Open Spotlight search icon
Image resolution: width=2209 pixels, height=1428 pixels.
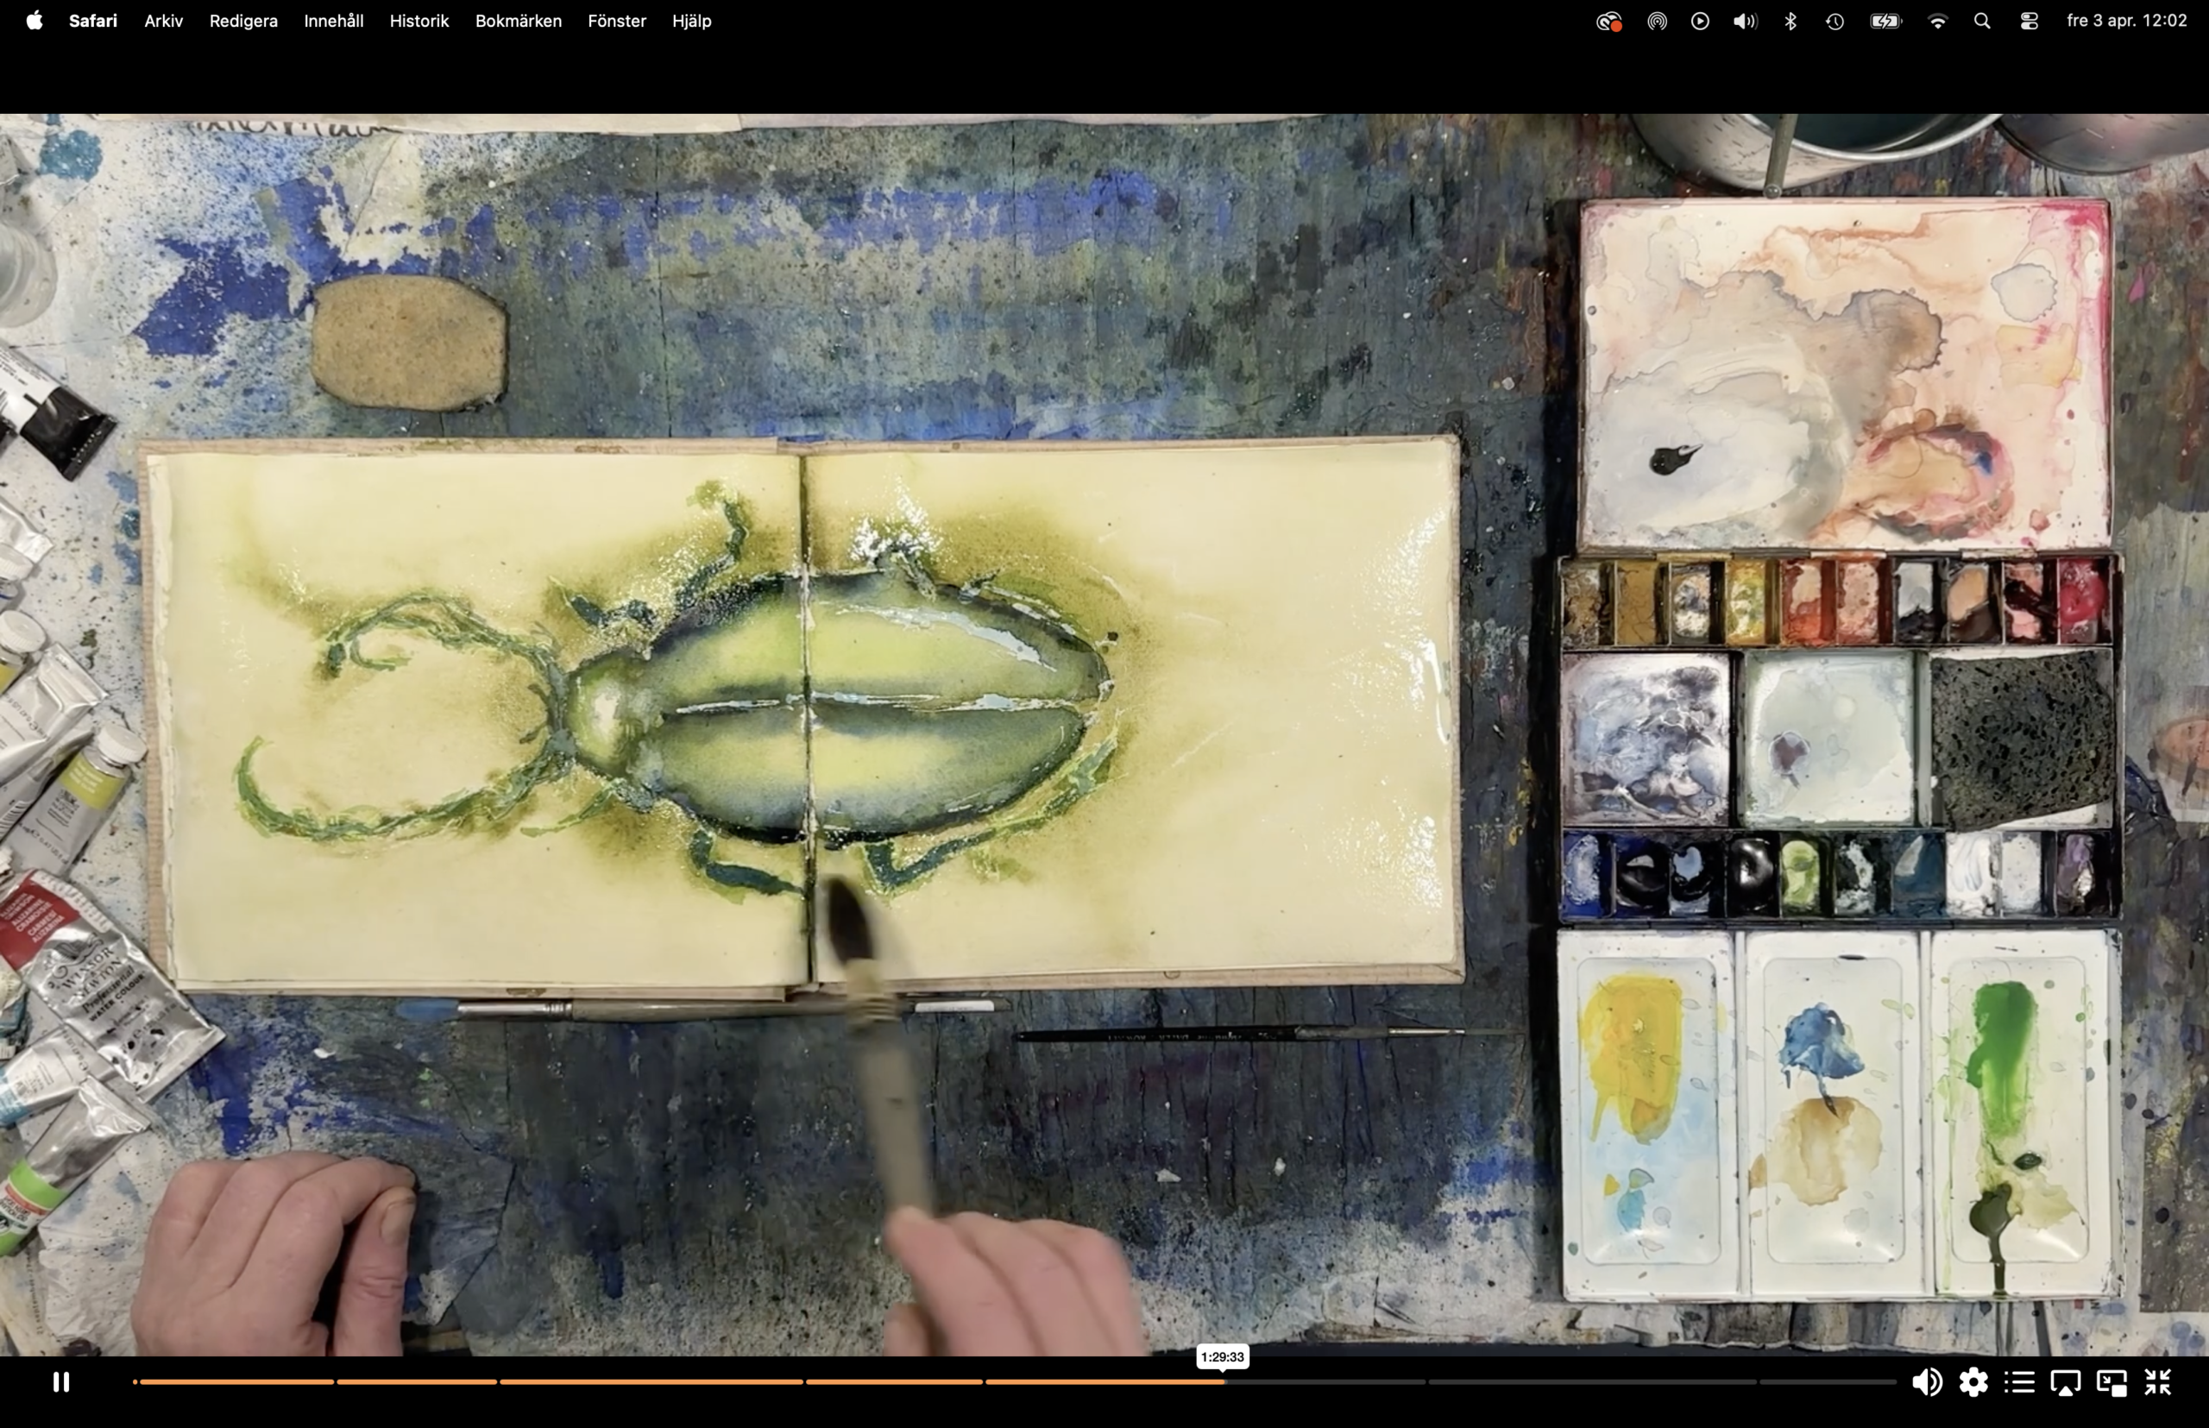[1983, 21]
